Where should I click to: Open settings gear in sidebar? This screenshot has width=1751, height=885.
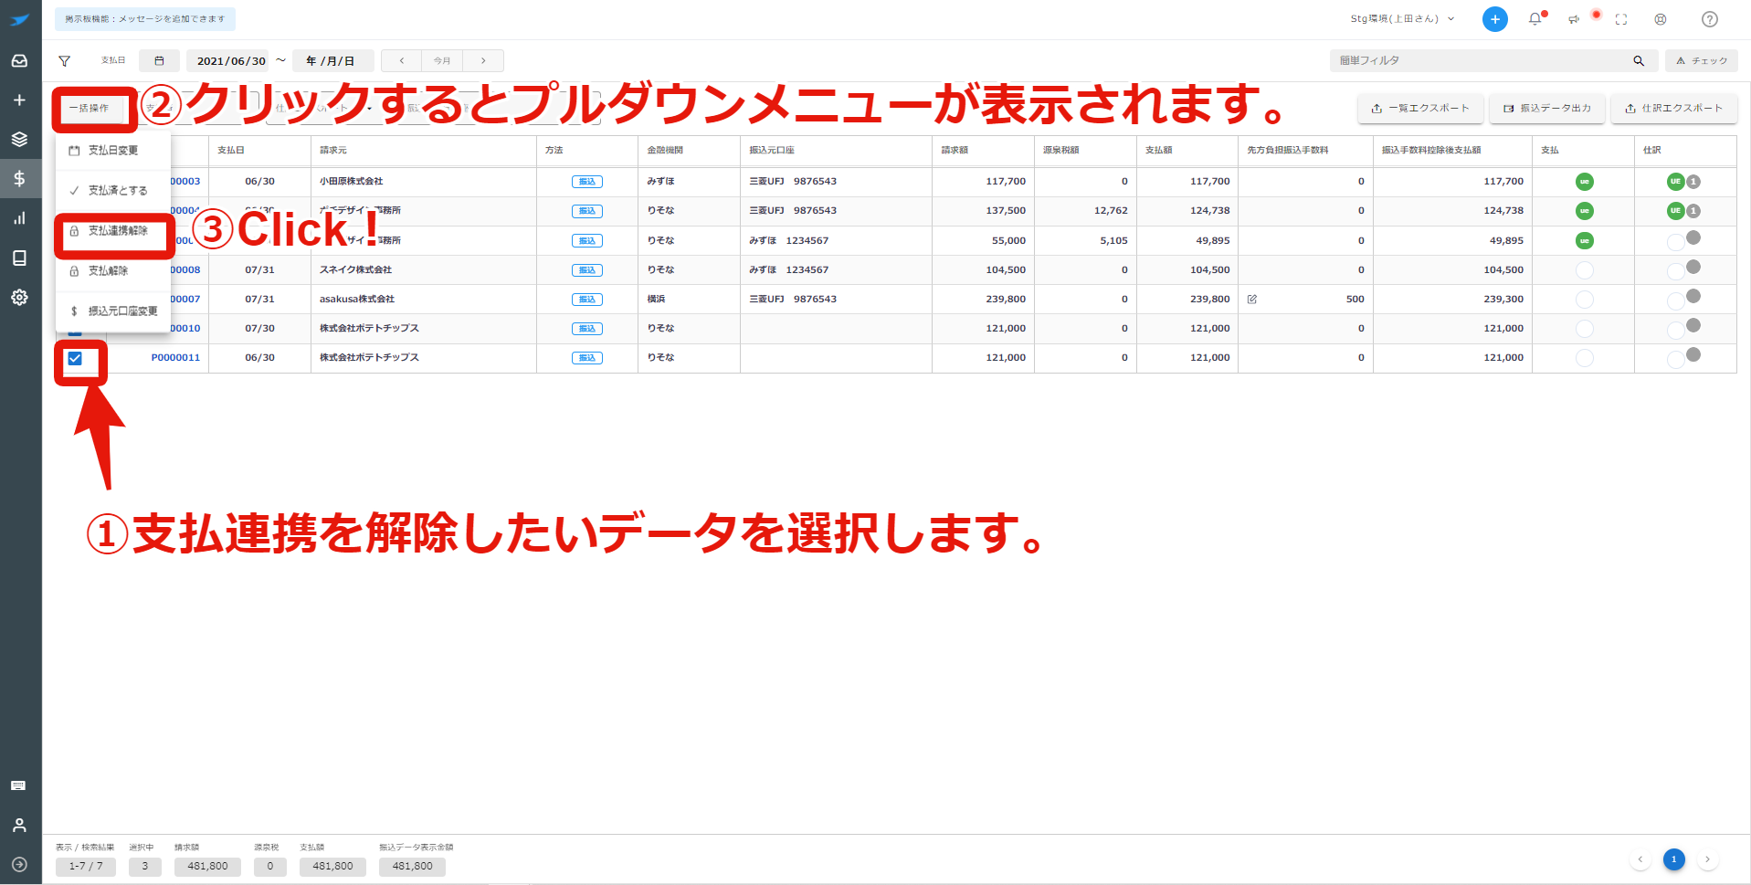coord(19,297)
